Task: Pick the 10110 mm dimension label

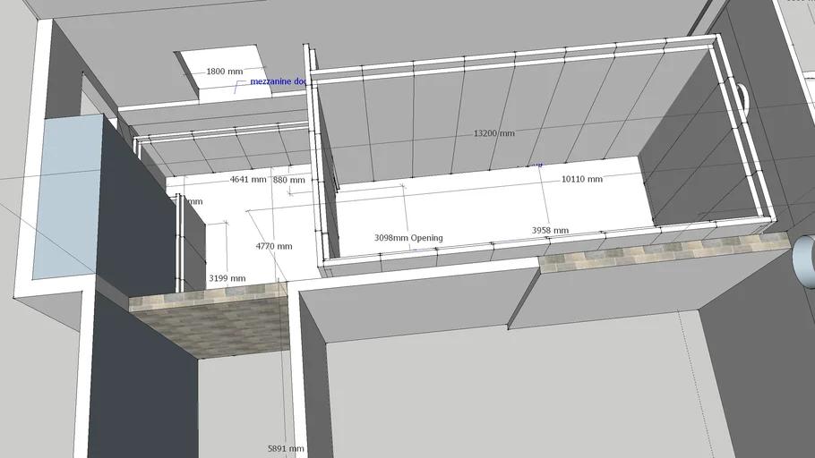Action: coord(581,179)
